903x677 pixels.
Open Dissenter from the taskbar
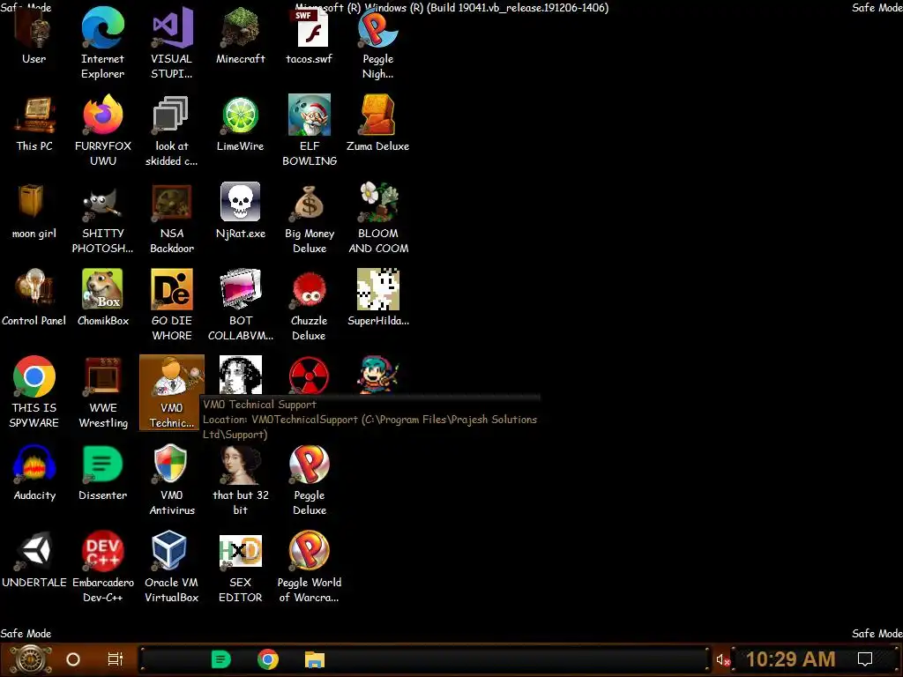[x=221, y=659]
